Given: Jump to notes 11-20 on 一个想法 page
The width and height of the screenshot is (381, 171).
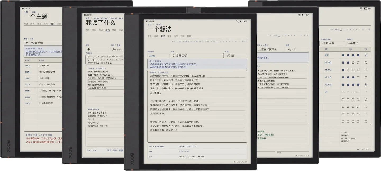Looking at the screenshot, I should coord(179,42).
